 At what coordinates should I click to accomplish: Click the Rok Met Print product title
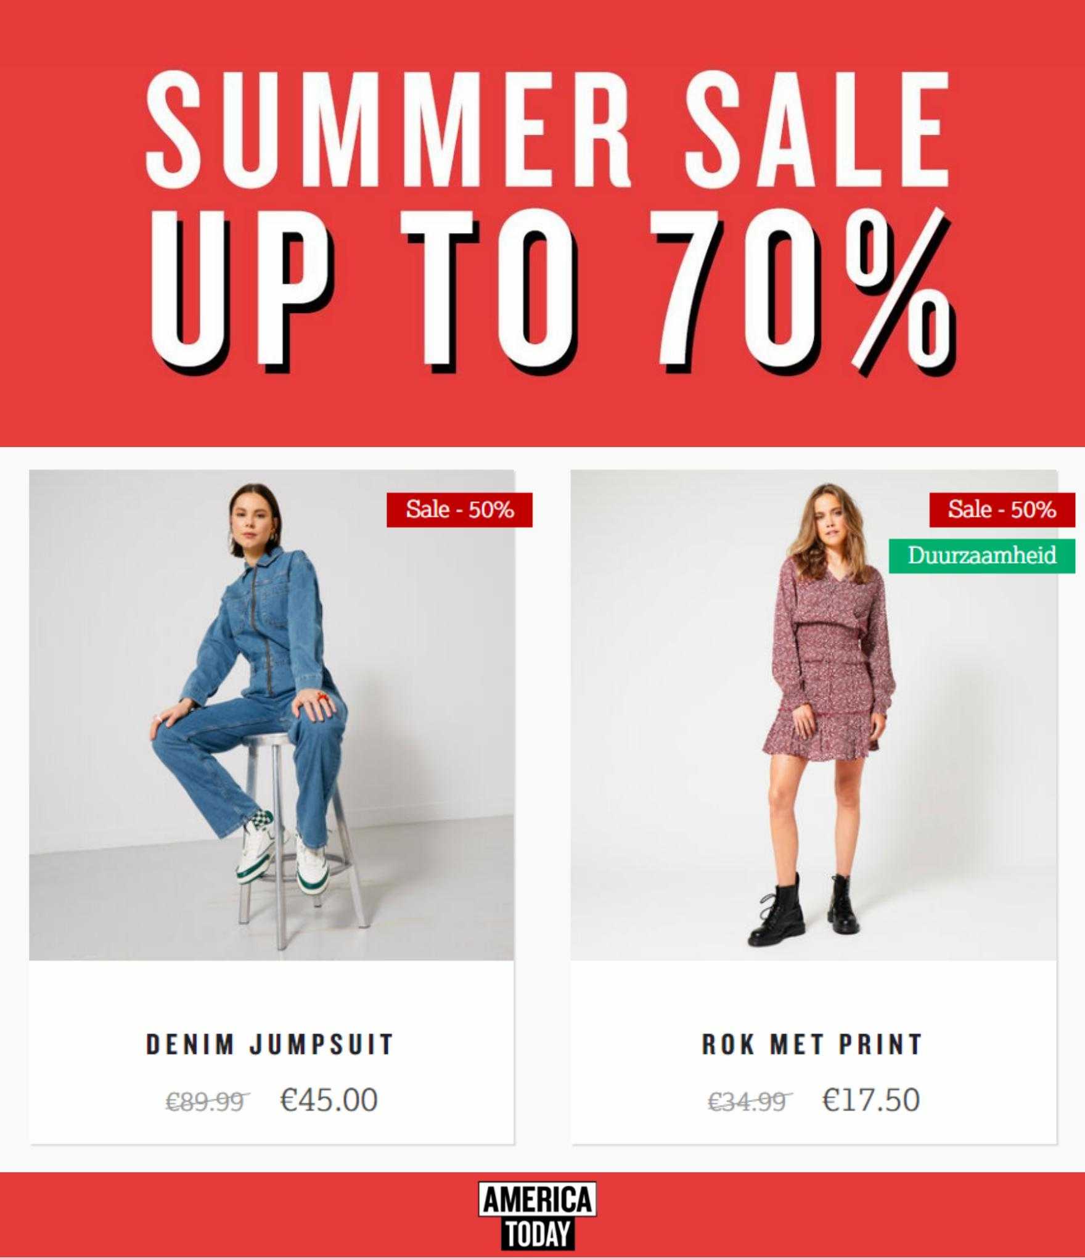point(812,1045)
